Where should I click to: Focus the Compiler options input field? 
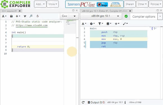pos(144,17)
